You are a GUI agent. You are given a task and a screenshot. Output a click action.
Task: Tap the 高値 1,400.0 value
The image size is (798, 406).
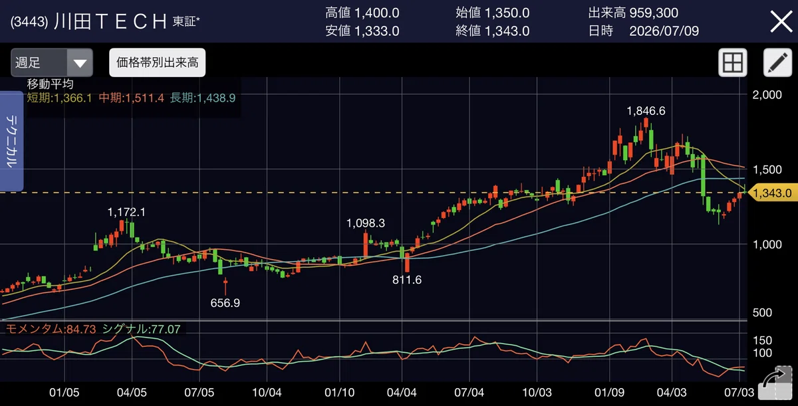click(x=362, y=13)
